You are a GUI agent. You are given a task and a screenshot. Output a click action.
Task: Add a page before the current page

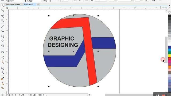pos(9,95)
